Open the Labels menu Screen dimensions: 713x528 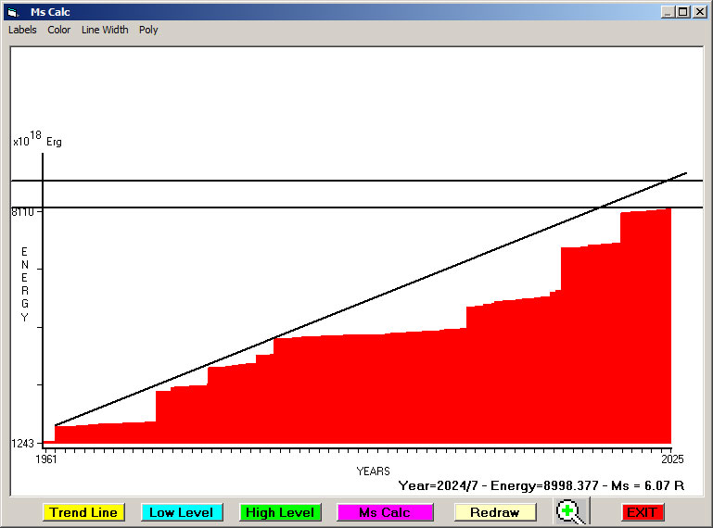pos(22,30)
